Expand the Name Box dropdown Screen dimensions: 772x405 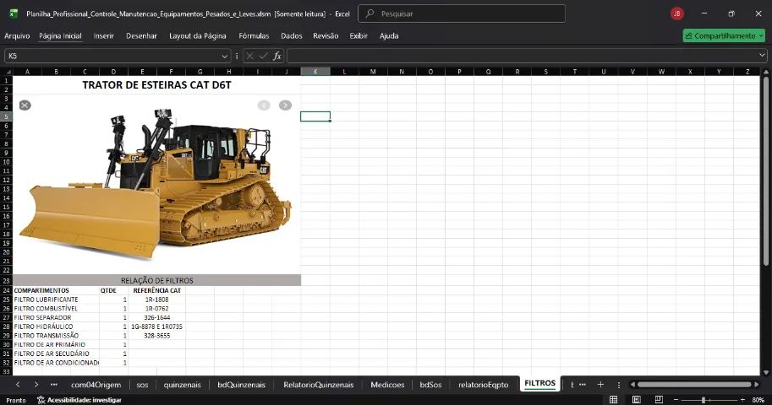[225, 56]
